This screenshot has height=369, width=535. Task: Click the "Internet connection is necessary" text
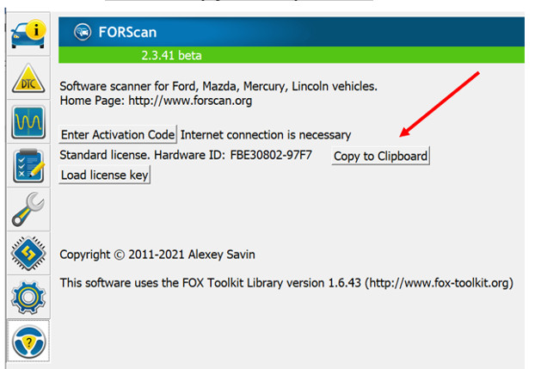(x=266, y=135)
